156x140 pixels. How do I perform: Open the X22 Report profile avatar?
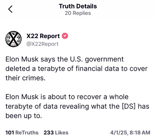13,39
